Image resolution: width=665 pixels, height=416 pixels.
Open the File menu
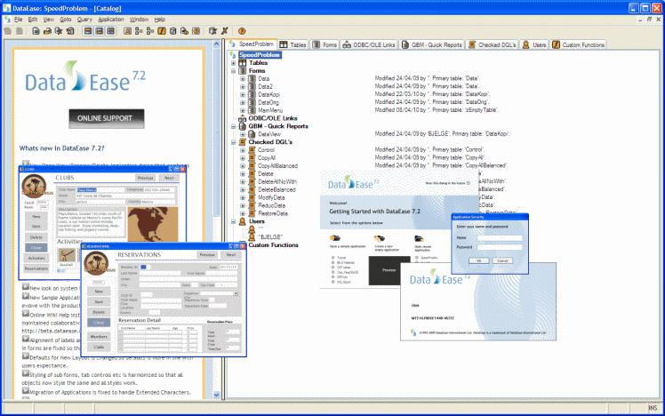click(19, 20)
